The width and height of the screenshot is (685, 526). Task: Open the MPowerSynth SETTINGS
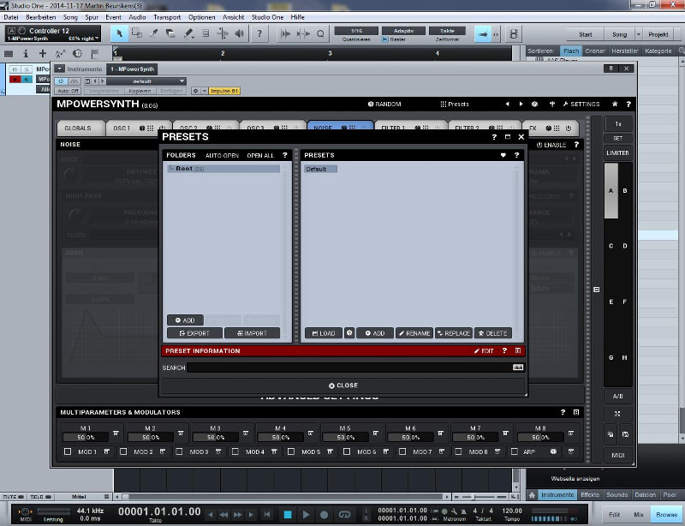[581, 104]
